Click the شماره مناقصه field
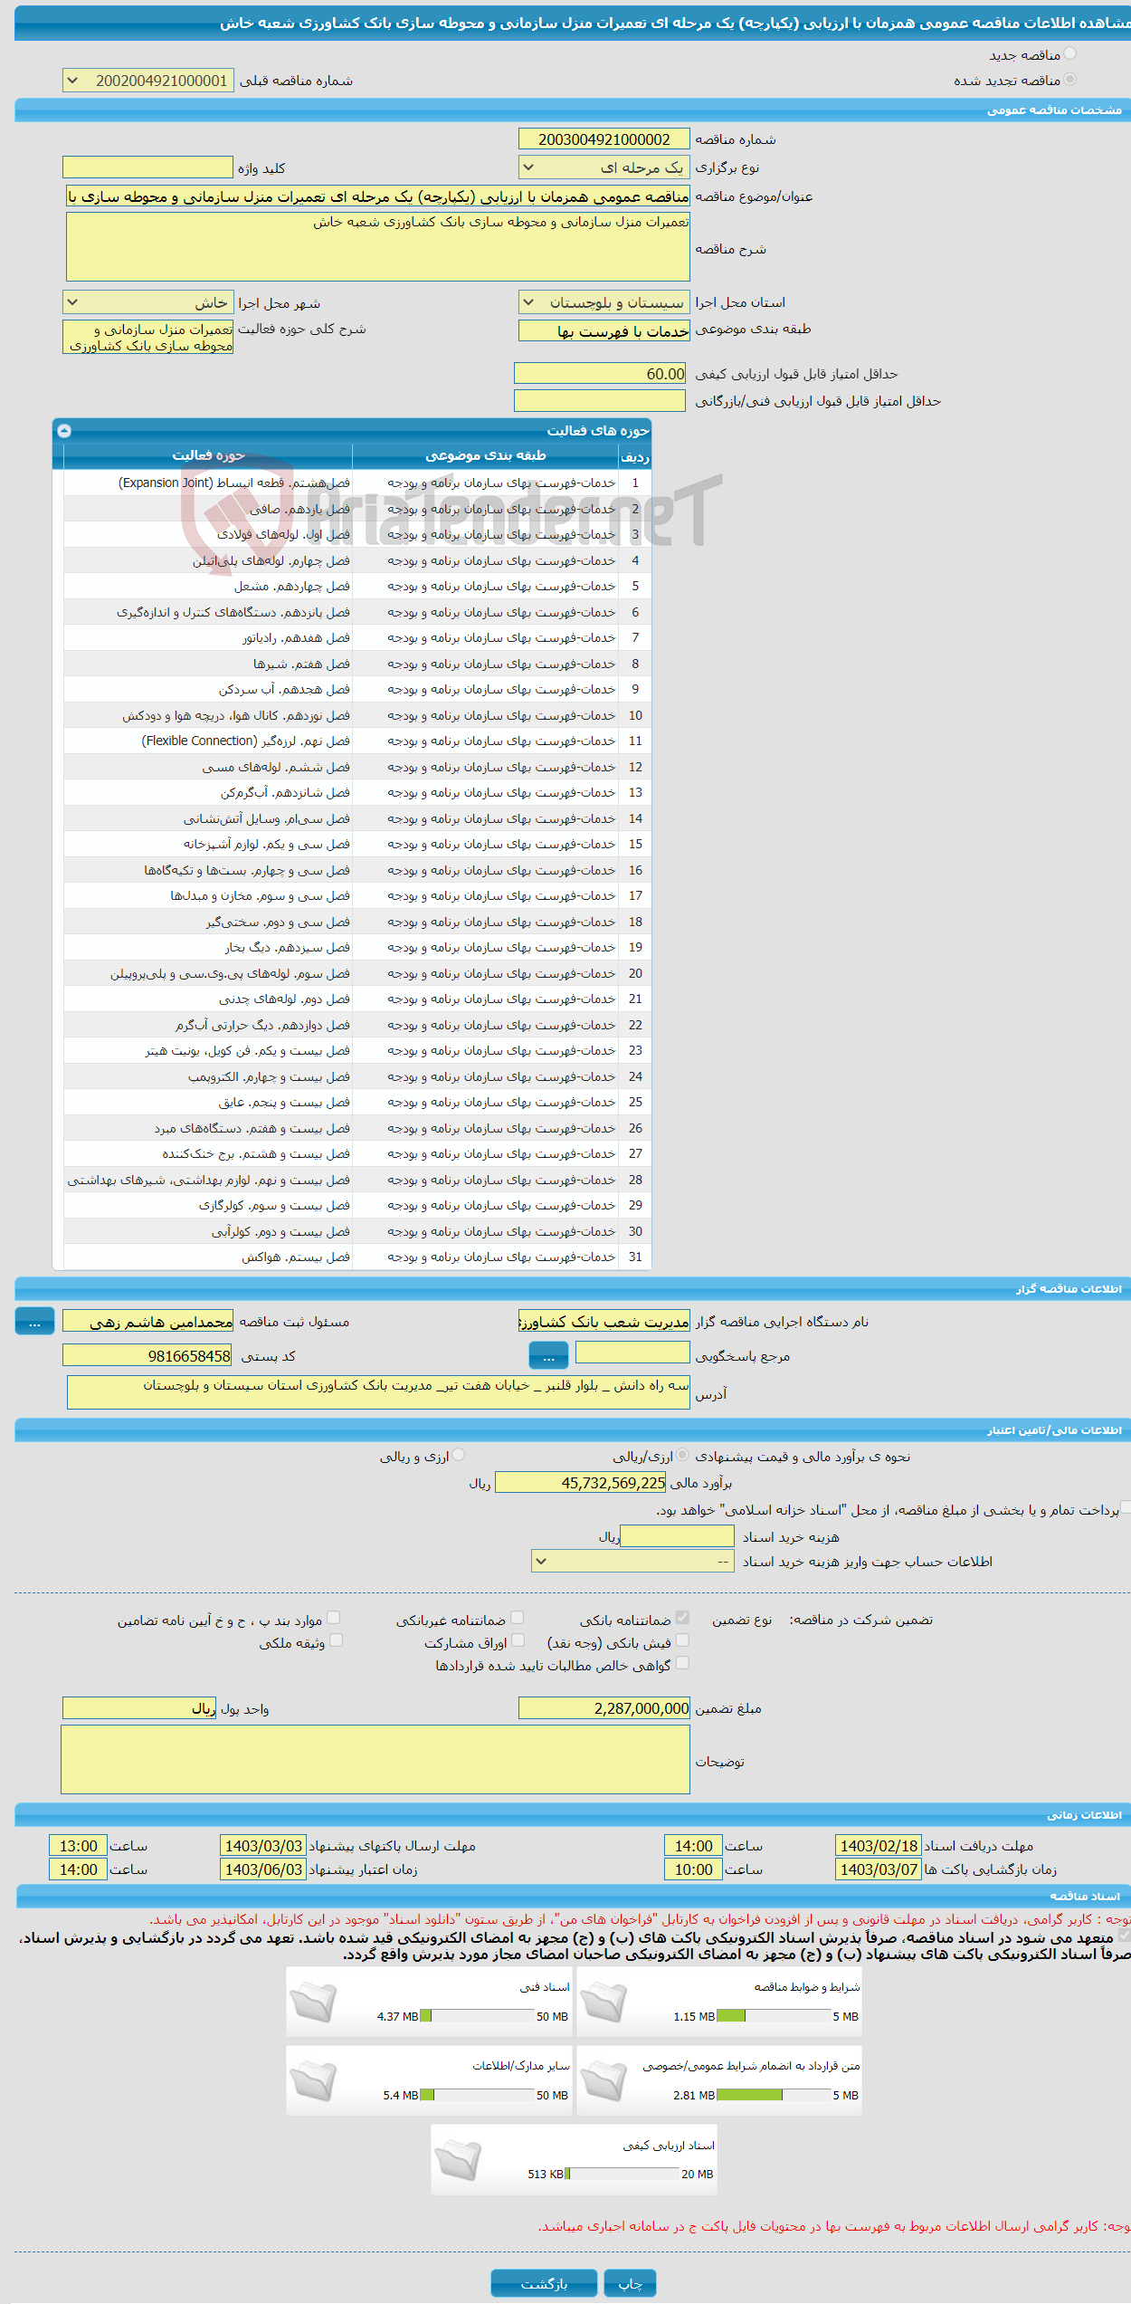Screen dimensions: 1131x2304 pos(604,139)
